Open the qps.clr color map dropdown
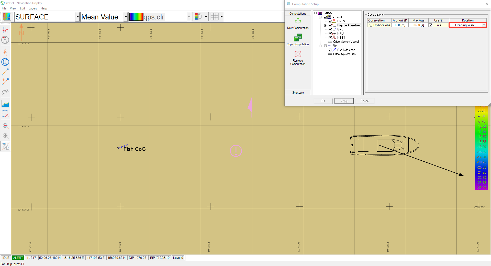 189,17
